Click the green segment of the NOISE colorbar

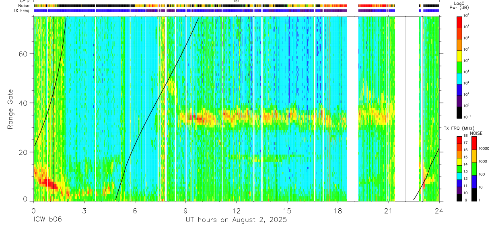click(x=474, y=169)
